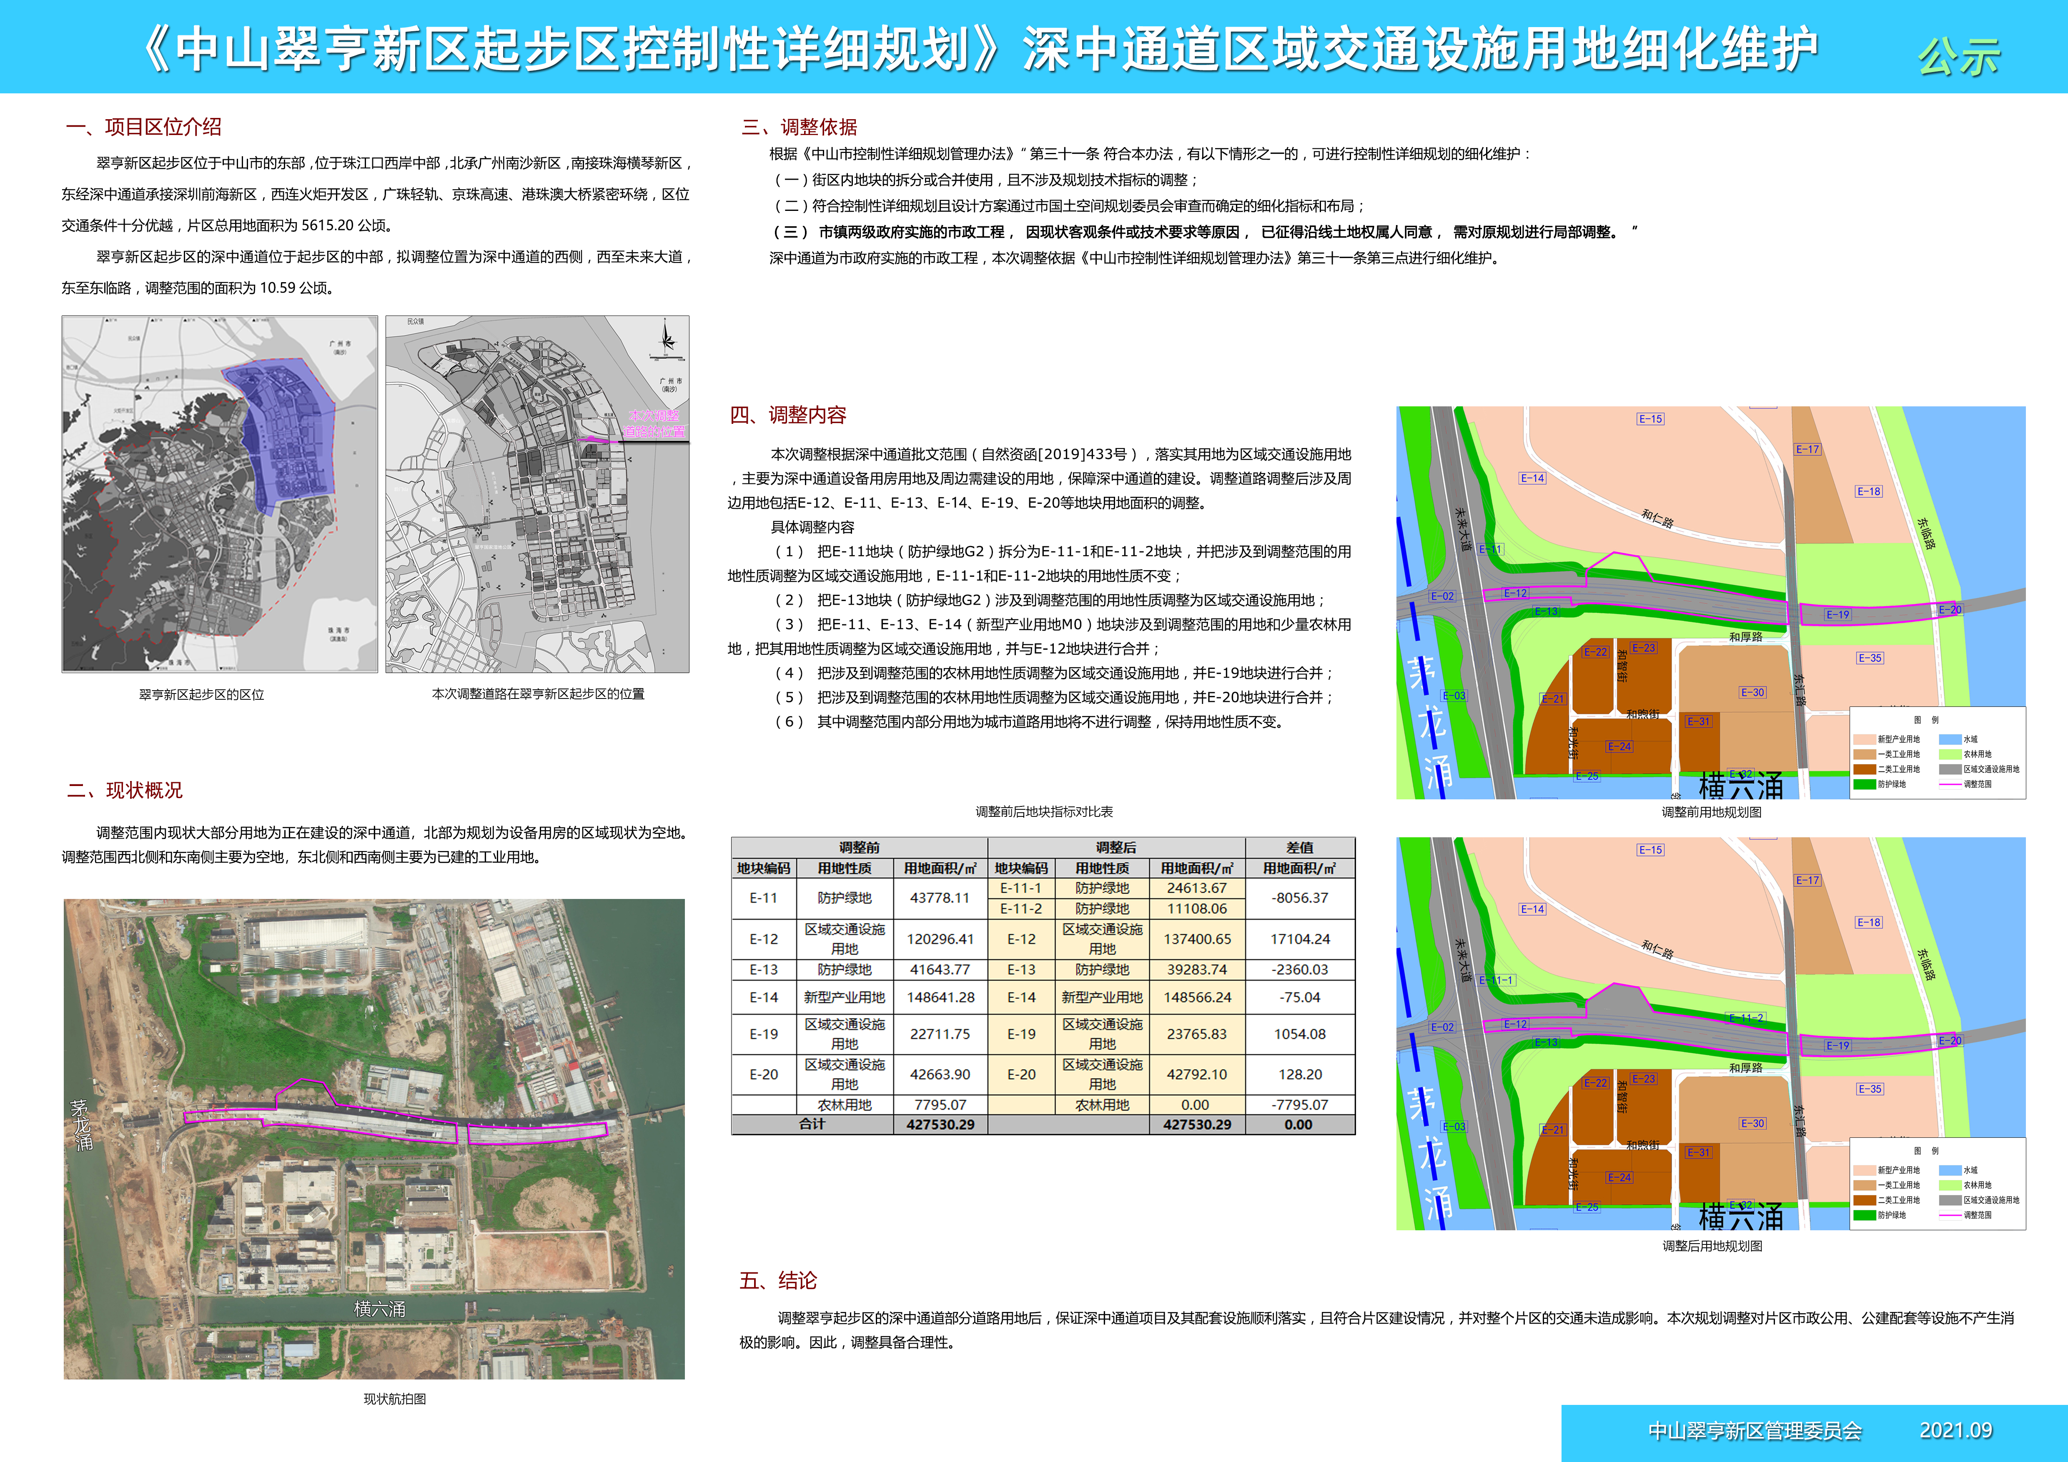Open the 翠亨新区起步区的区位 location map thumbnail

tap(220, 493)
